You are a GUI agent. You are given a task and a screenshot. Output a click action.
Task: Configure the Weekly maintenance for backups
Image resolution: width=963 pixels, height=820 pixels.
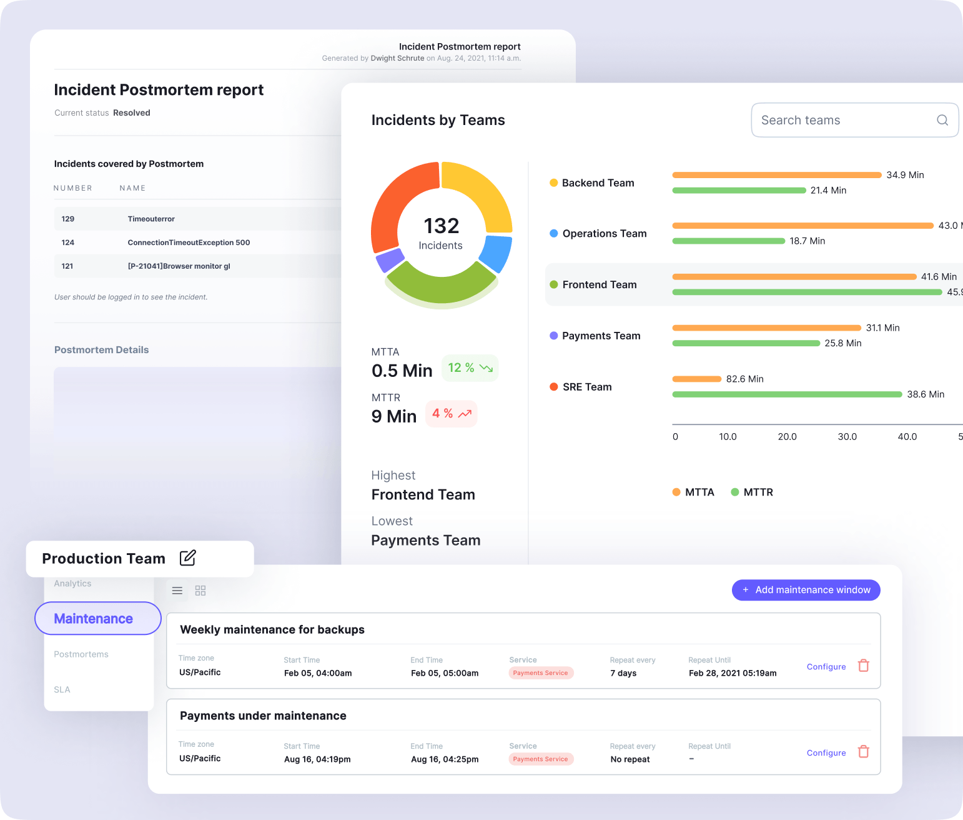pyautogui.click(x=826, y=667)
